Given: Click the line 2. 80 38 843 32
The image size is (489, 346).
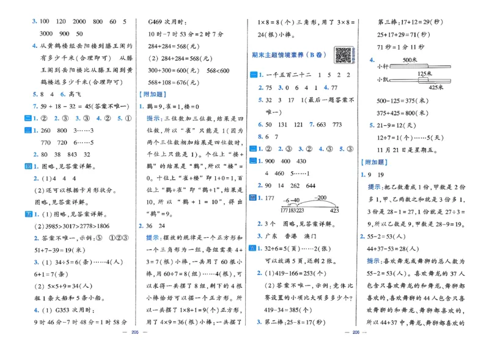Looking at the screenshot, I should coord(62,155).
